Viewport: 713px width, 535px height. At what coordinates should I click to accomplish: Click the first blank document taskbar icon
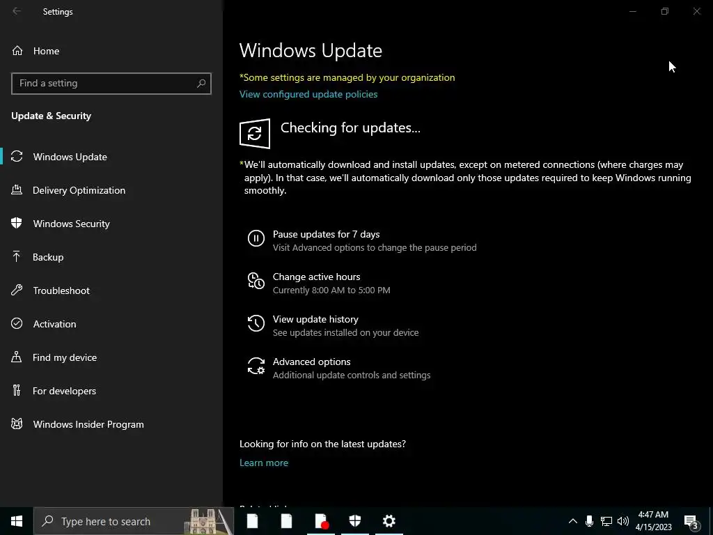click(x=252, y=521)
